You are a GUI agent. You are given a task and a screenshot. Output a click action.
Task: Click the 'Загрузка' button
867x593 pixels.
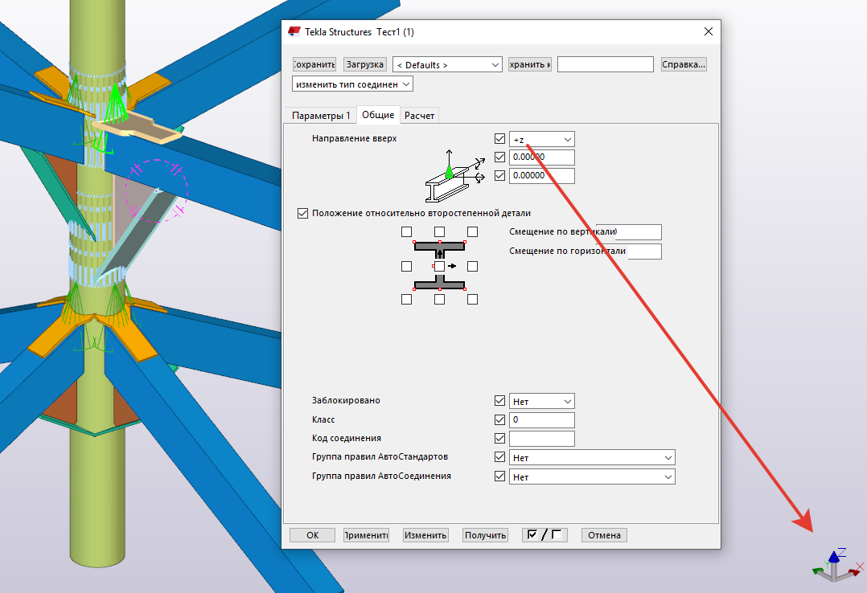(365, 64)
